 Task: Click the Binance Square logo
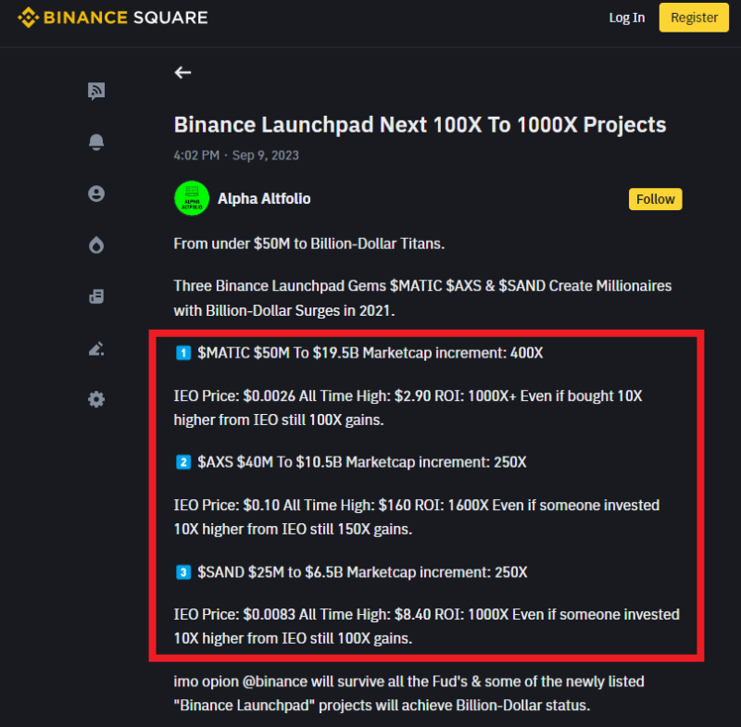[112, 18]
